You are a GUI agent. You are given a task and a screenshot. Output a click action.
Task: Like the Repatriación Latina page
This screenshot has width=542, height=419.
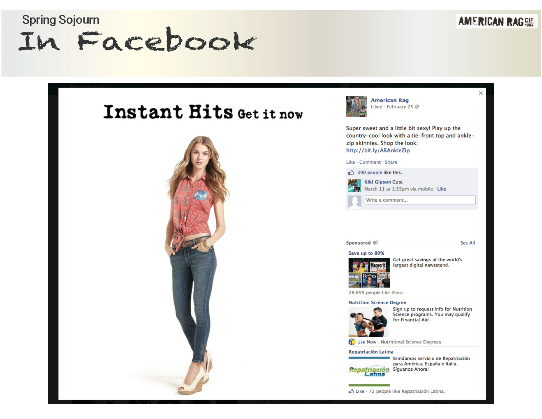tap(360, 391)
